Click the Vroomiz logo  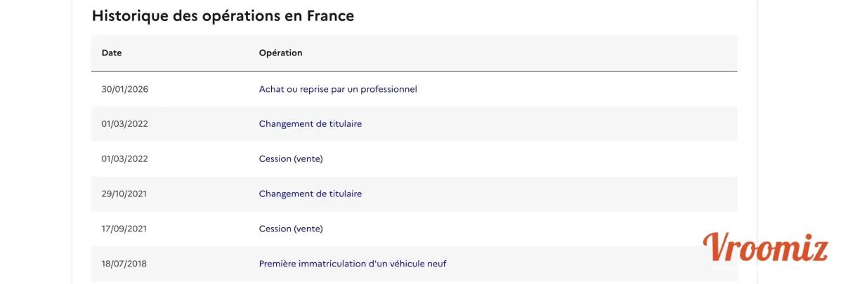tap(765, 248)
